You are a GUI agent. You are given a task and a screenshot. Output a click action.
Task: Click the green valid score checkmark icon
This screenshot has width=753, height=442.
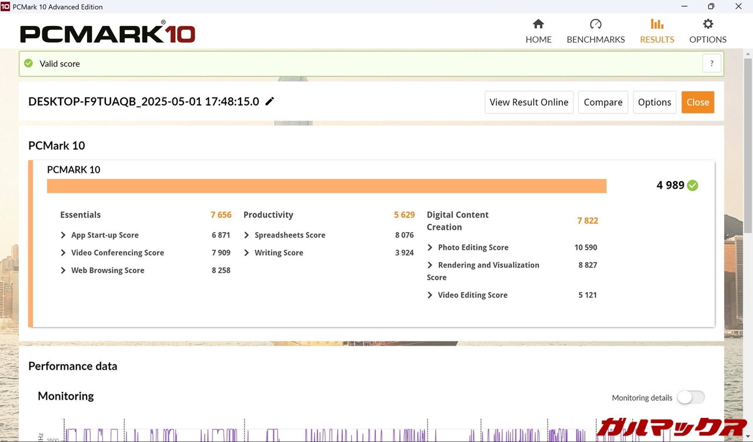click(28, 63)
